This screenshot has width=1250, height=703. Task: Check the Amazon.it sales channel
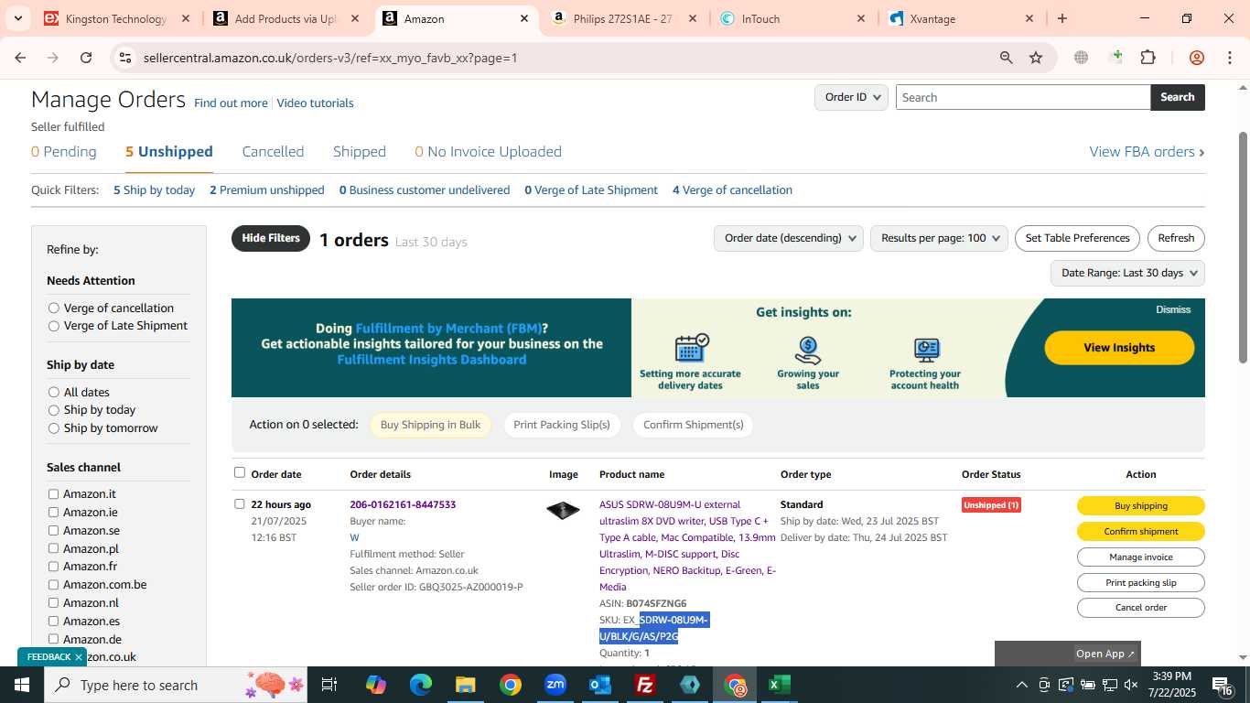click(x=54, y=494)
